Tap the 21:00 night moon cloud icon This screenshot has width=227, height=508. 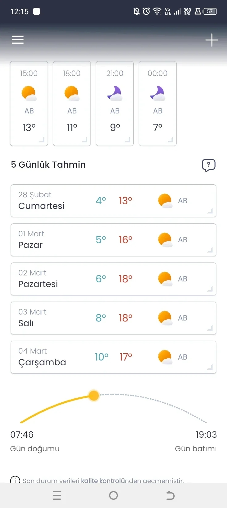[114, 93]
